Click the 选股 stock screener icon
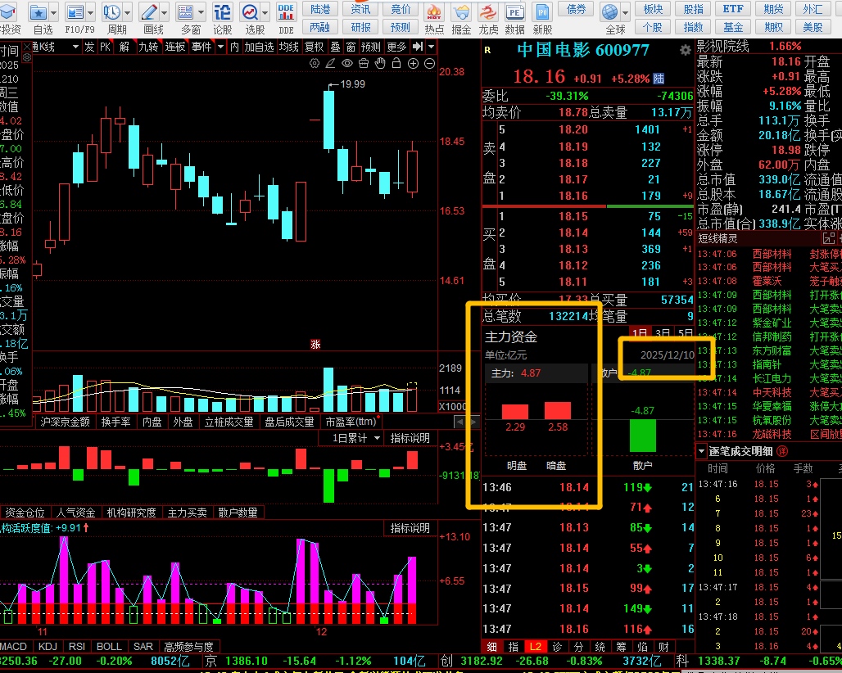842x673 pixels. coord(250,11)
